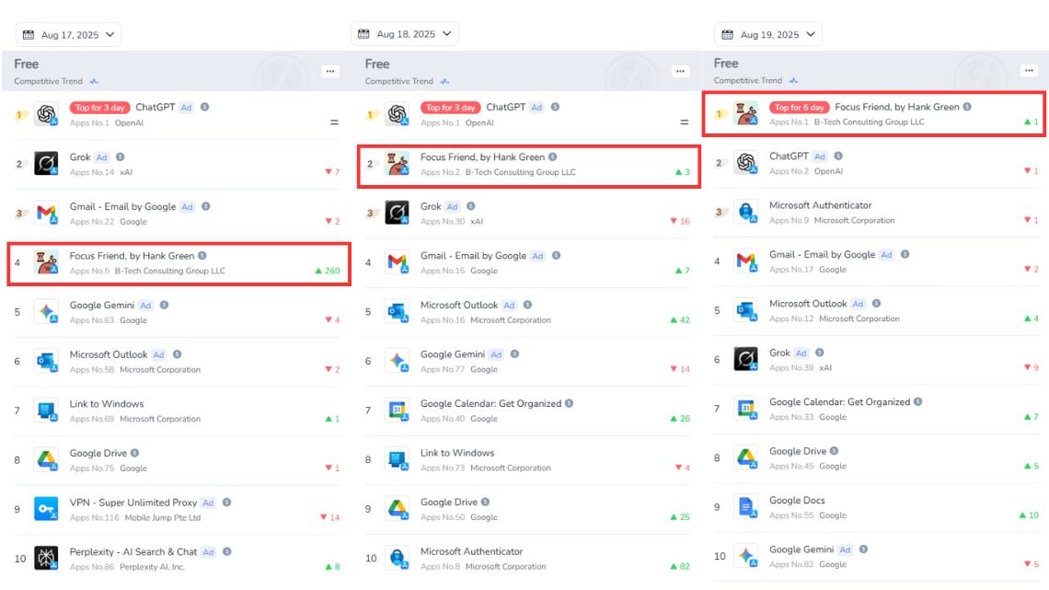Click Microsoft Authenticator icon in Aug 18 list
The height and width of the screenshot is (590, 1049).
[397, 558]
